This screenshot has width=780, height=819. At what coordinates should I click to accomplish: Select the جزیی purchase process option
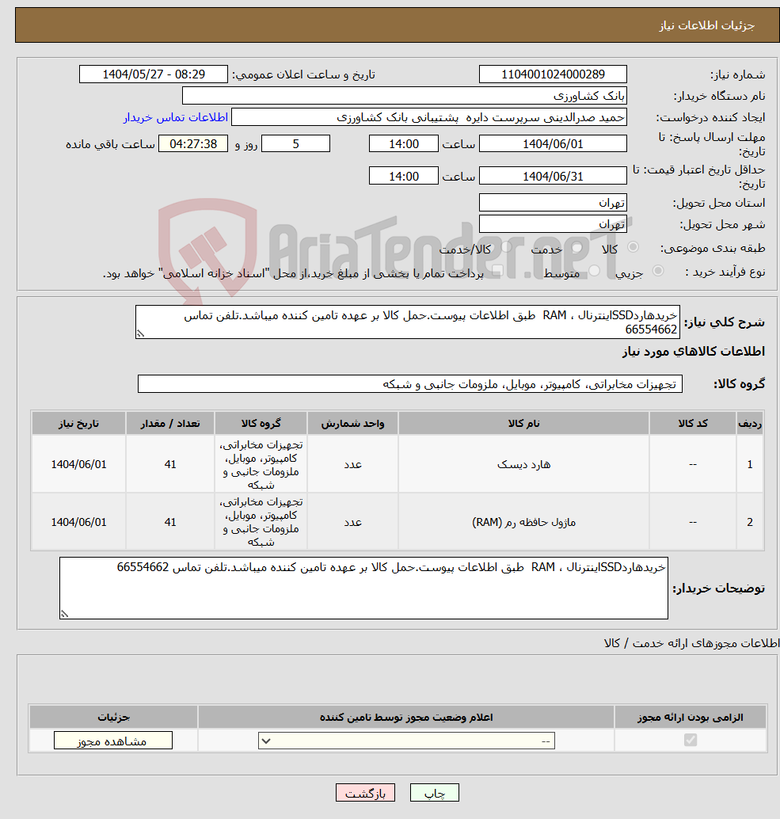click(x=658, y=271)
